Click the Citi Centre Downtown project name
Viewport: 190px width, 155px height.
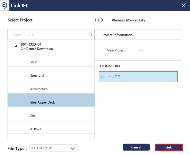pyautogui.click(x=37, y=49)
